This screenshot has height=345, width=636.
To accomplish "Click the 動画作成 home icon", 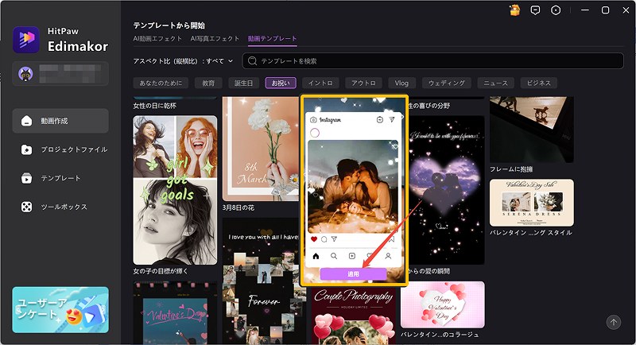I will click(x=26, y=121).
